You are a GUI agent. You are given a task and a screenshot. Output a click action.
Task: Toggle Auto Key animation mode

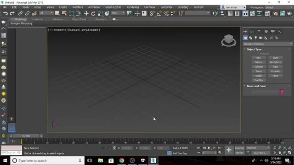[239, 148]
